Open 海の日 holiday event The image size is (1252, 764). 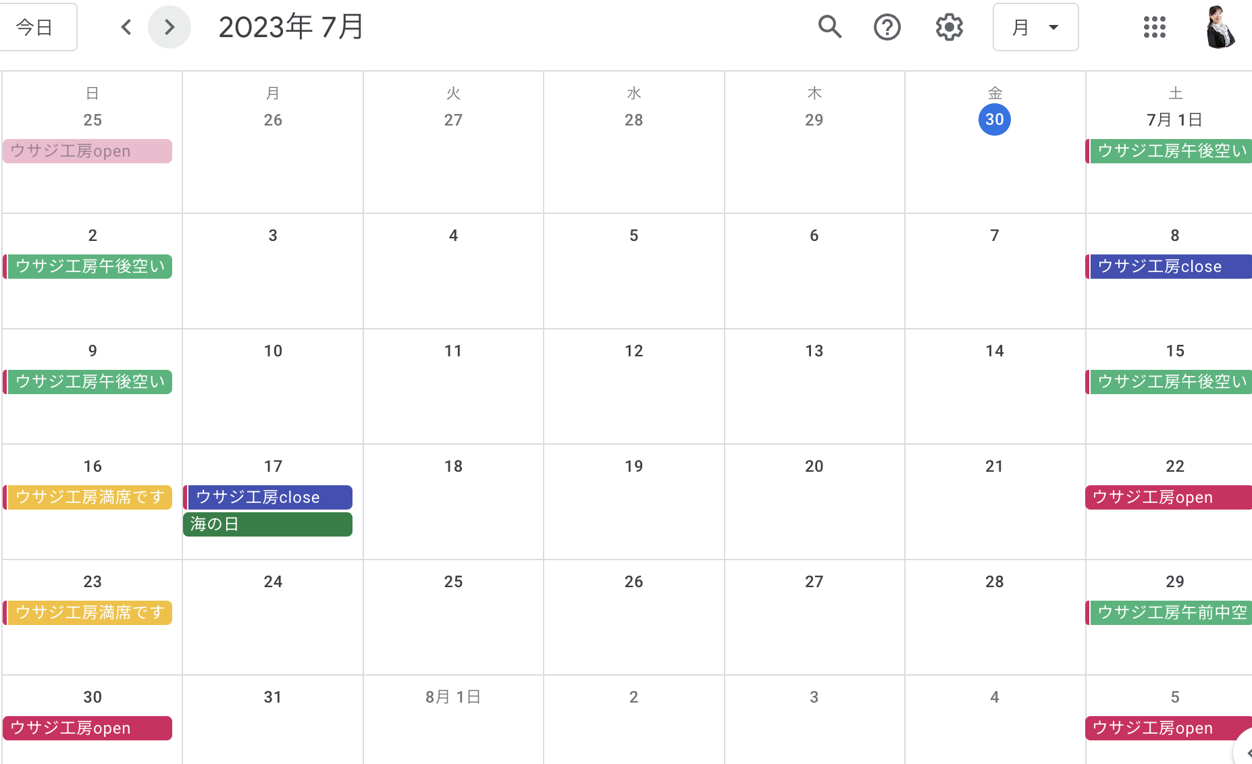click(x=267, y=524)
